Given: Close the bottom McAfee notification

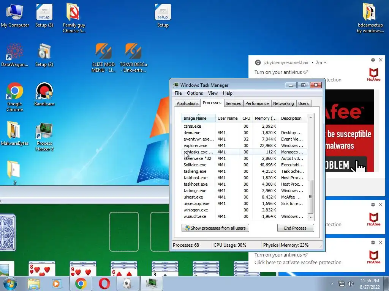Looking at the screenshot, I should (x=381, y=242).
